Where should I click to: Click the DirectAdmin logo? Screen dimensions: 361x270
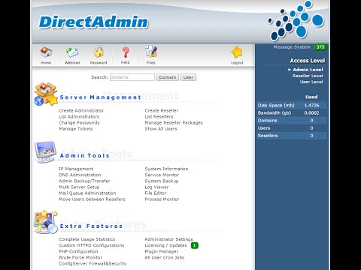pyautogui.click(x=93, y=22)
